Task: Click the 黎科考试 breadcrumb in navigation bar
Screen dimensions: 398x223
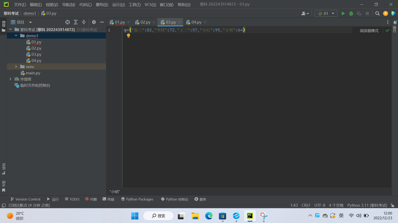Action: tap(11, 13)
